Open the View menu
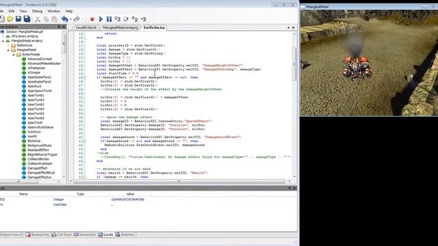This screenshot has width=438, height=246. (23, 11)
